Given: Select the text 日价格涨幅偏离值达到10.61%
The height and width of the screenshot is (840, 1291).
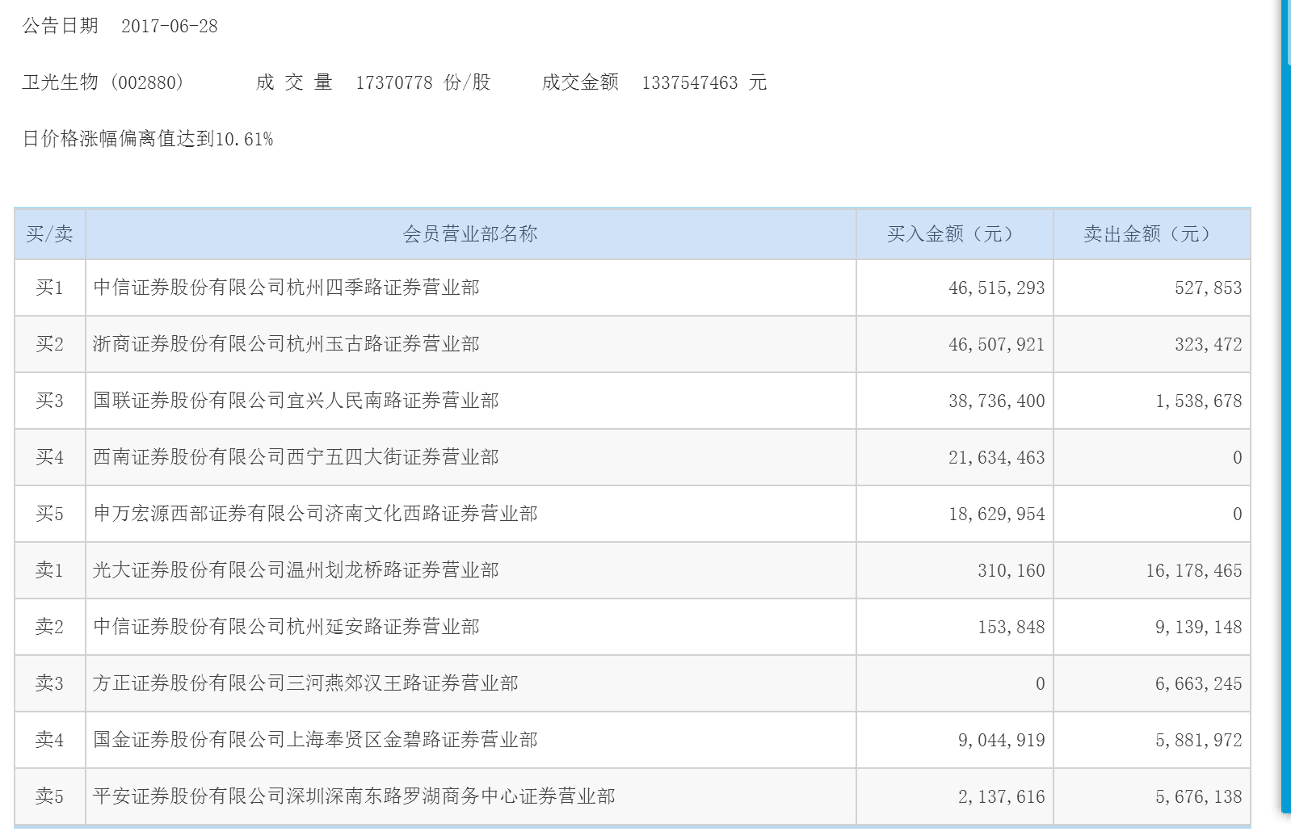Looking at the screenshot, I should point(148,139).
